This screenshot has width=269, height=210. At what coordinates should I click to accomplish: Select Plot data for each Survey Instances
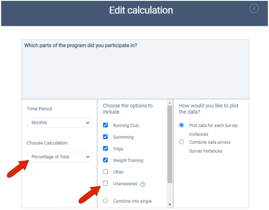point(181,125)
